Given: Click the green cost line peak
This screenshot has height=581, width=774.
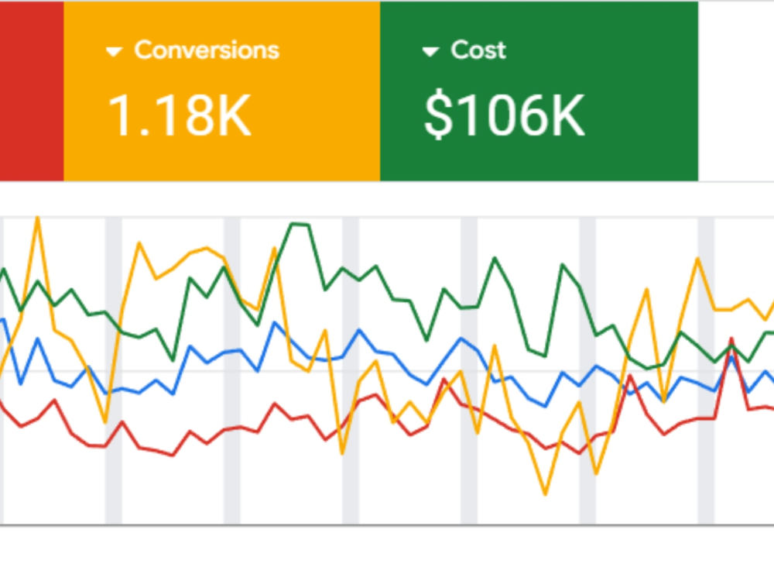Looking at the screenshot, I should (300, 225).
